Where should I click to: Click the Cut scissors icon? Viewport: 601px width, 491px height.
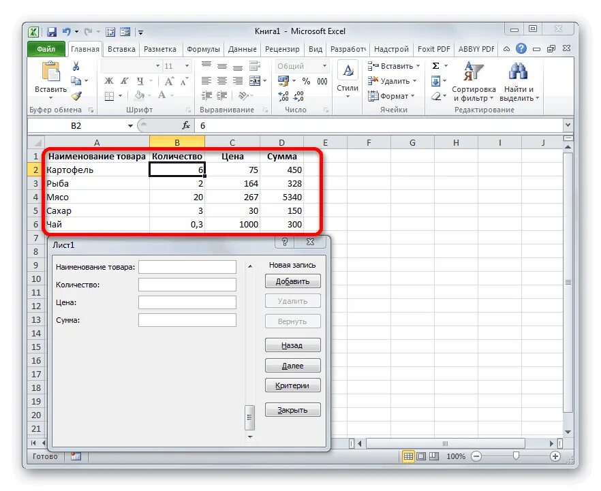76,66
